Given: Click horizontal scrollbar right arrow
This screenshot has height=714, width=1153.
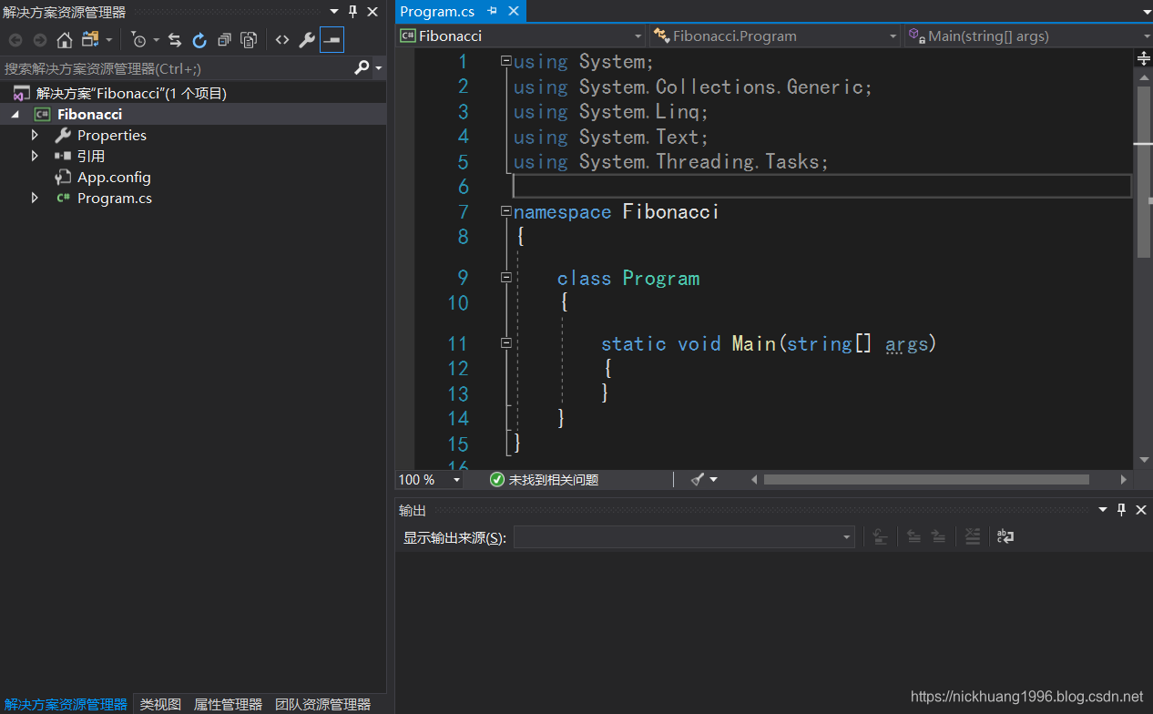Looking at the screenshot, I should (1124, 479).
